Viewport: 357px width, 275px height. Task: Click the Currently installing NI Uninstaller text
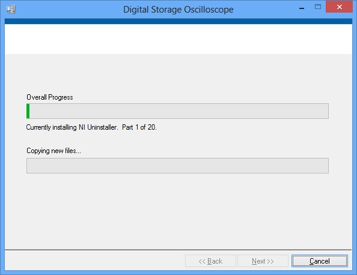point(72,127)
